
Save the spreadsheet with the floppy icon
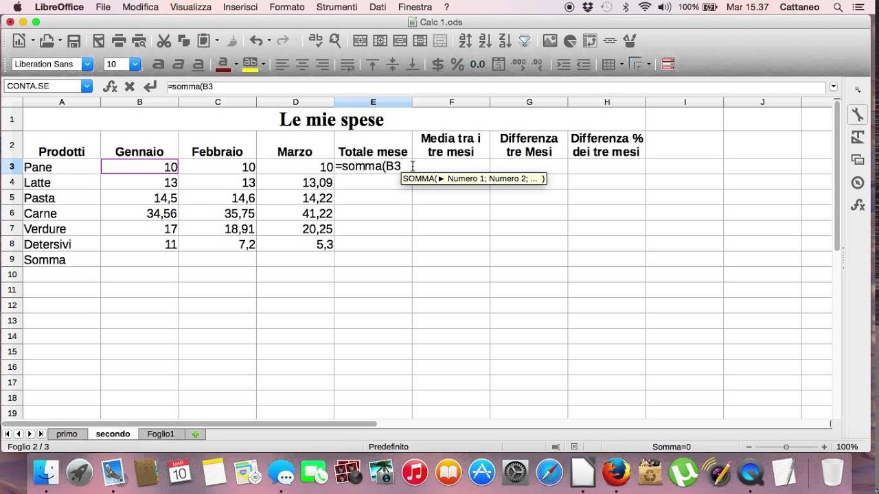pos(73,41)
